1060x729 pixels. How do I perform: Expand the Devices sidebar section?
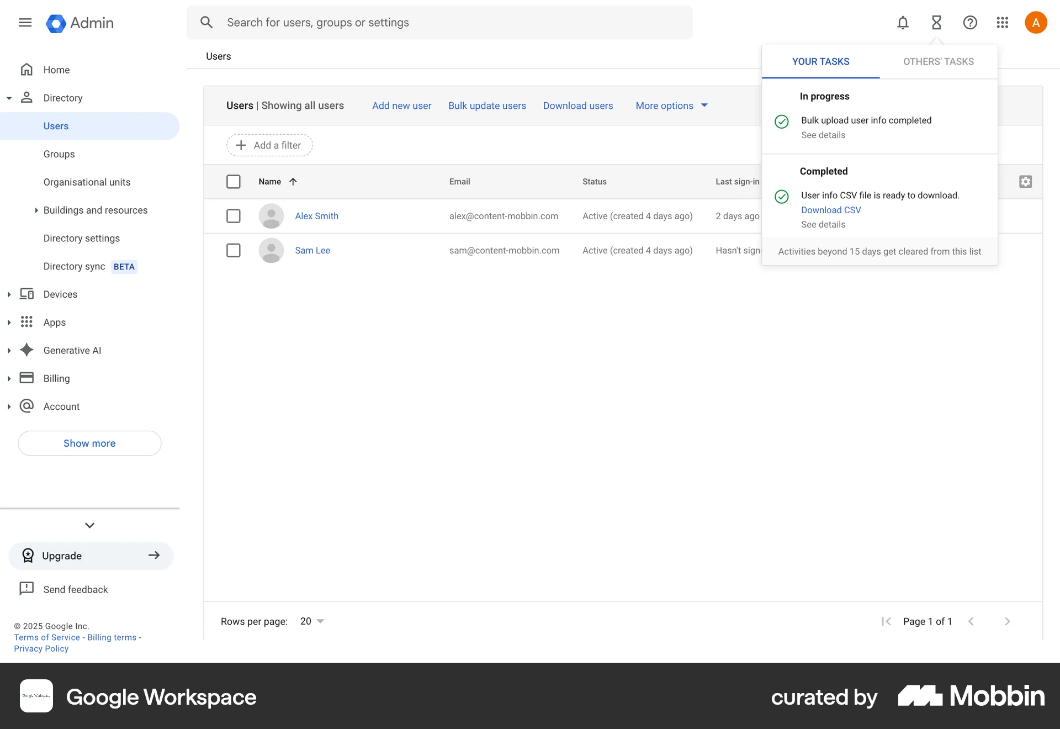point(9,294)
